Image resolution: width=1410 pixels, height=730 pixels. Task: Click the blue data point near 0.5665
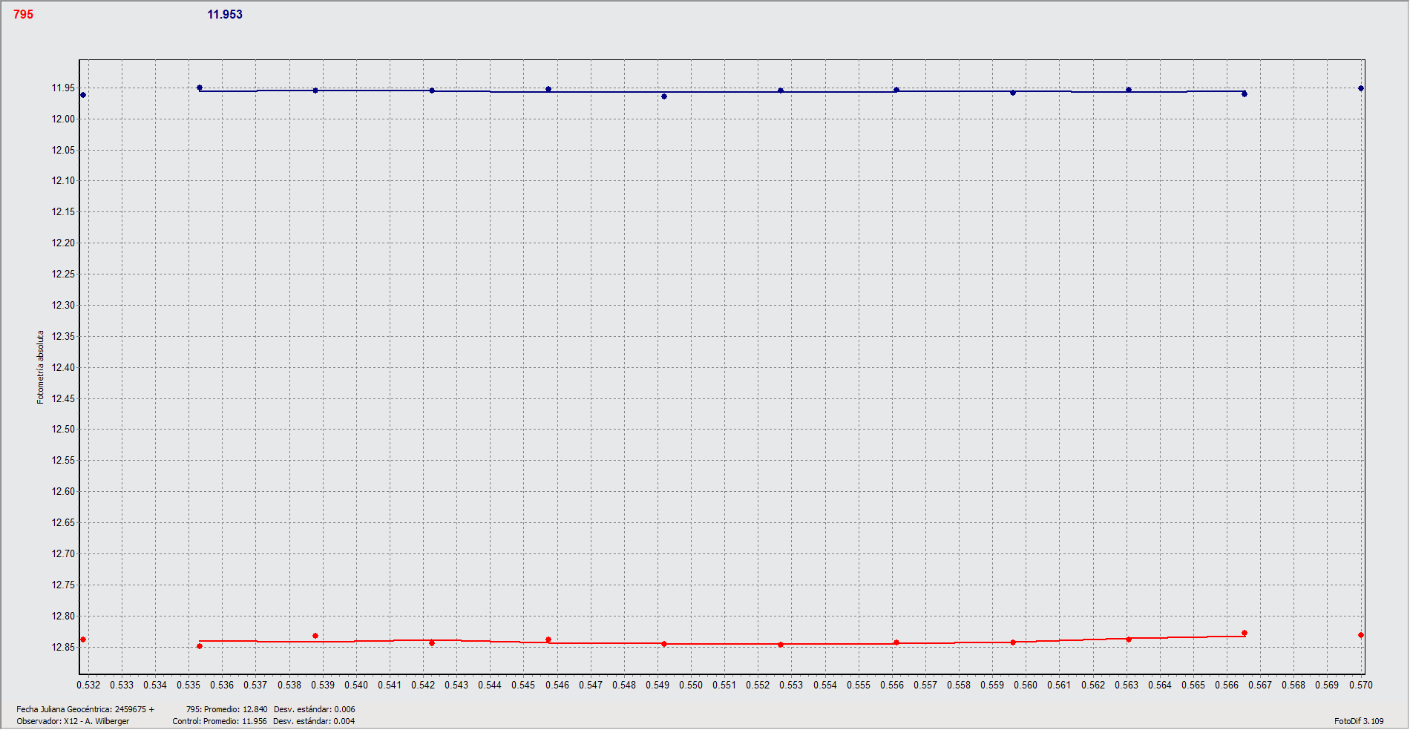[1245, 94]
